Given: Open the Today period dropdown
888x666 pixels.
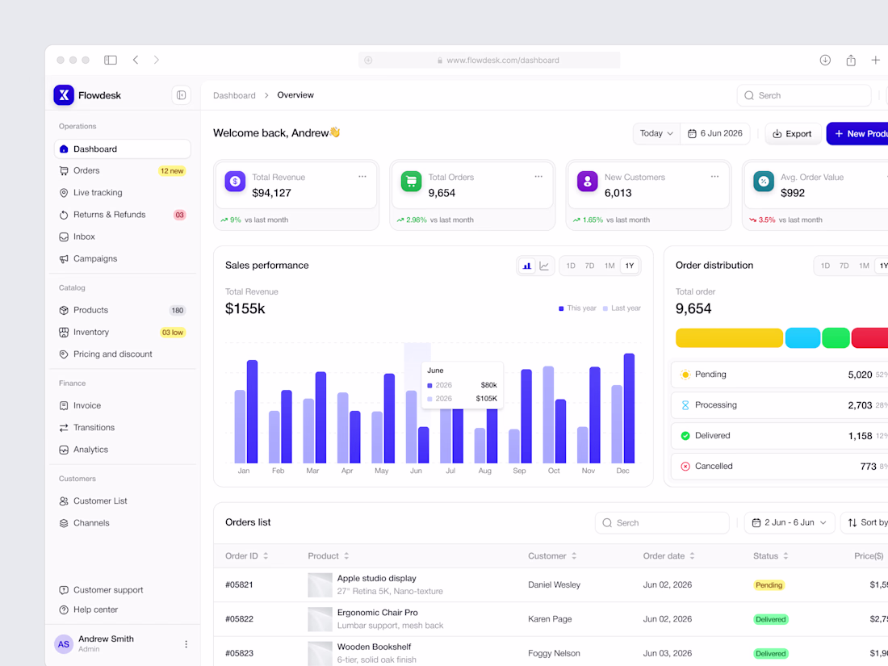Looking at the screenshot, I should [x=656, y=134].
